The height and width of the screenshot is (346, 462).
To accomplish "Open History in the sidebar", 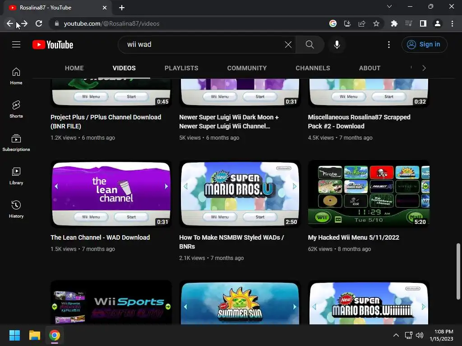I will [16, 209].
